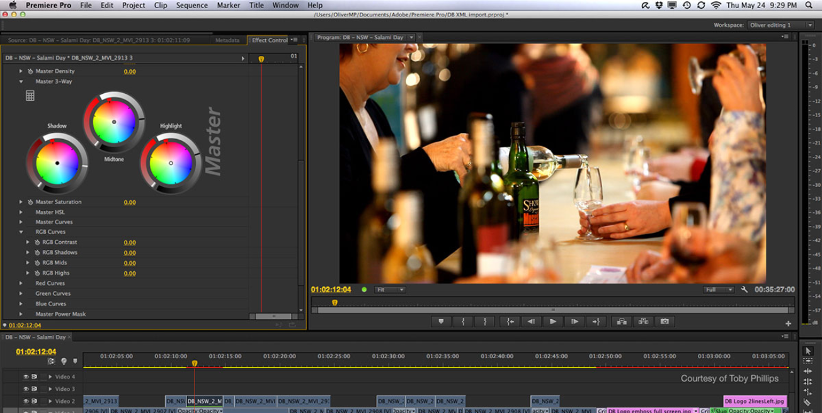Step forward one frame

point(574,321)
